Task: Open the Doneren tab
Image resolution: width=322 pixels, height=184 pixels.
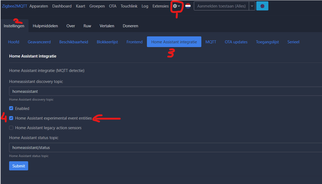Action: click(130, 26)
